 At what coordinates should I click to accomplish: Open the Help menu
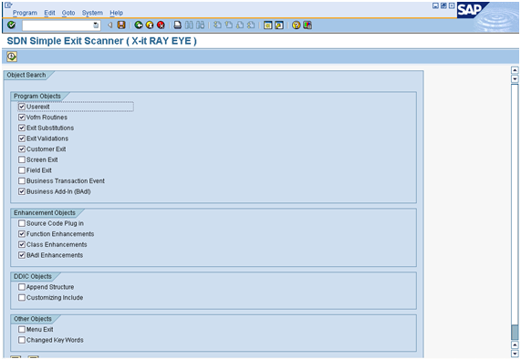116,13
